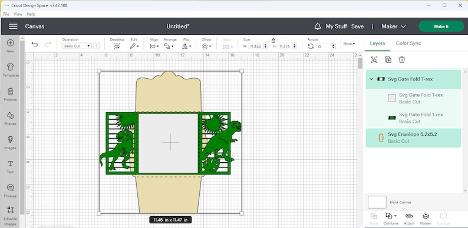Open the Operation Basic Cut dropdown

(77, 46)
